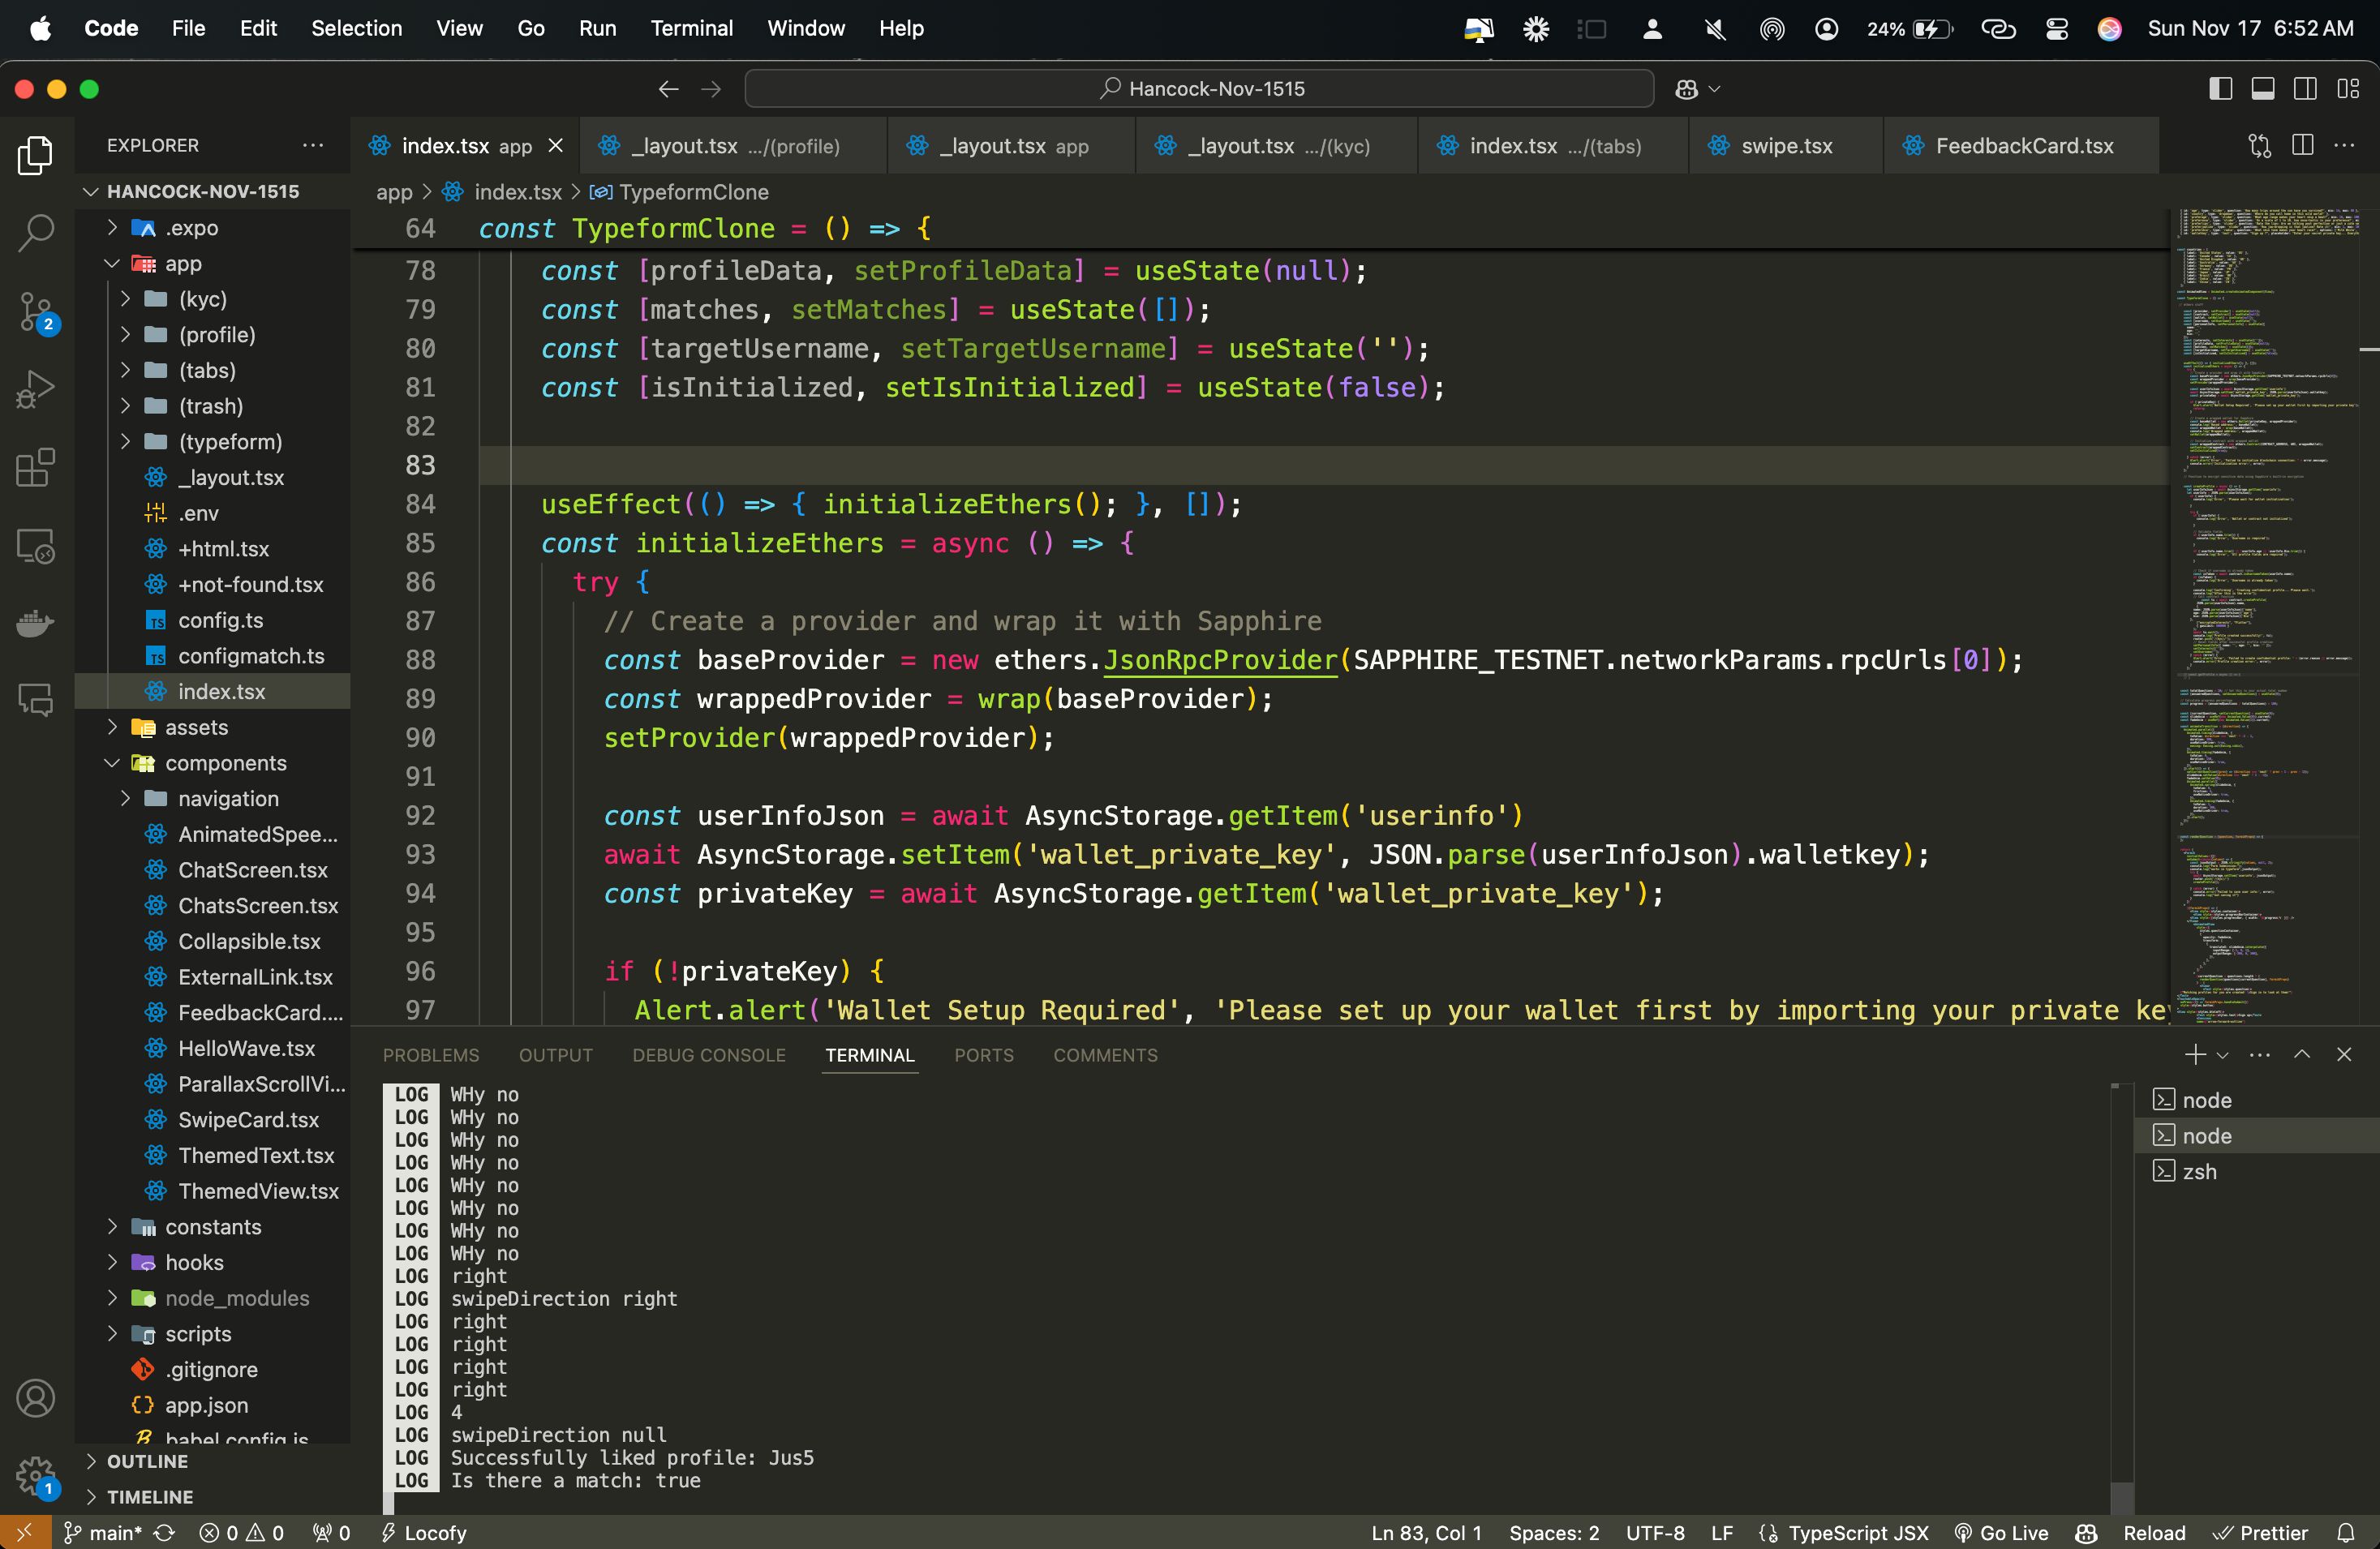Screen dimensions: 2380x1549
Task: Go back with the navigation arrow
Action: (x=668, y=89)
